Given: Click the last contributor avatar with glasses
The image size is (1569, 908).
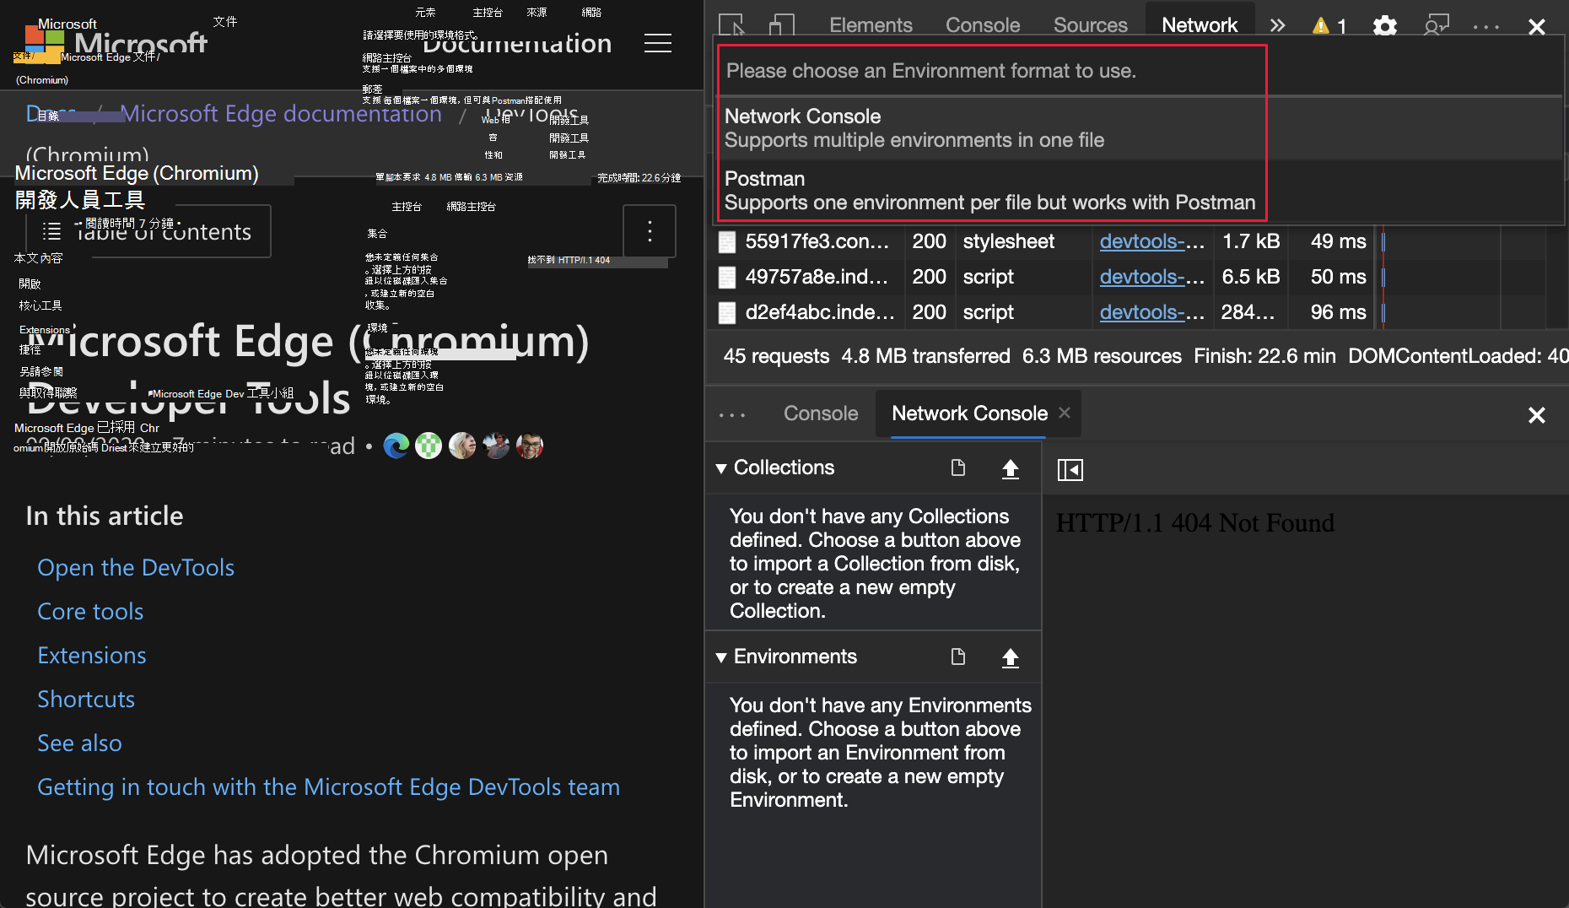Looking at the screenshot, I should tap(530, 446).
